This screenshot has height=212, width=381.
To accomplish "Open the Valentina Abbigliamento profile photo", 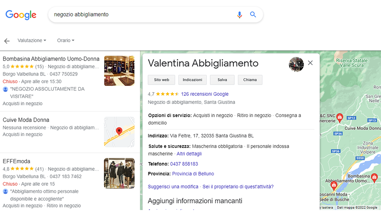I will click(x=296, y=64).
